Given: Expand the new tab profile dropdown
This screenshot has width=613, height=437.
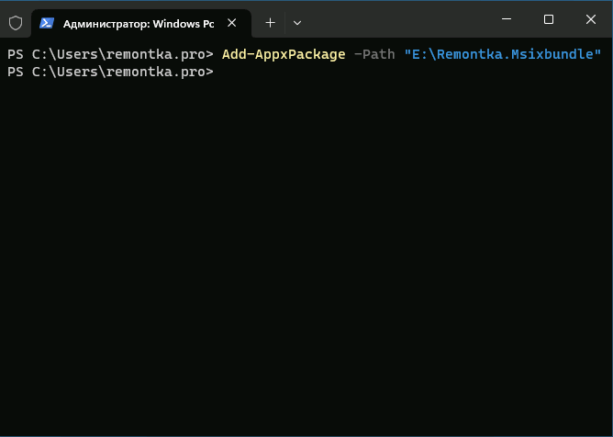Looking at the screenshot, I should click(x=296, y=23).
